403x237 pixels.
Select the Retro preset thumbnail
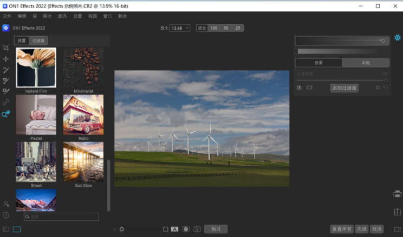click(83, 114)
